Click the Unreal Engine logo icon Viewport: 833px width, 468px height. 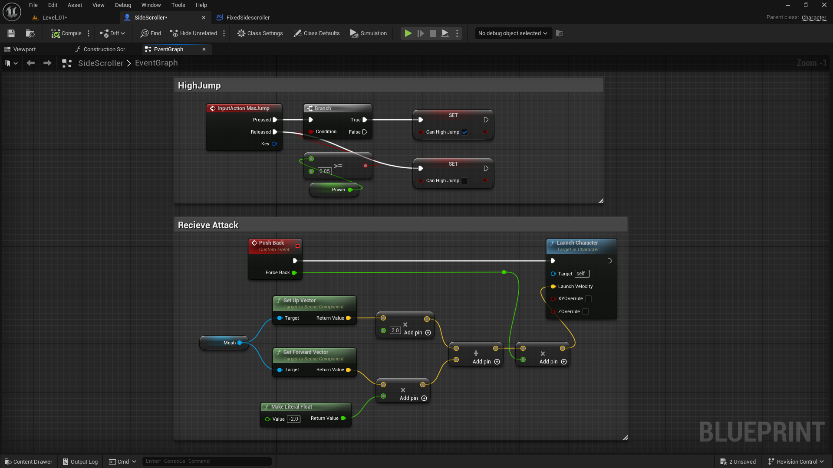pos(12,12)
